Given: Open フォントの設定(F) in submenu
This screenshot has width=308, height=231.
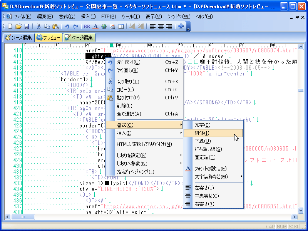Looking at the screenshot, I should click(214, 169).
